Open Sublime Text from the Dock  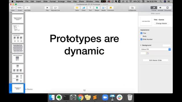coord(95,97)
